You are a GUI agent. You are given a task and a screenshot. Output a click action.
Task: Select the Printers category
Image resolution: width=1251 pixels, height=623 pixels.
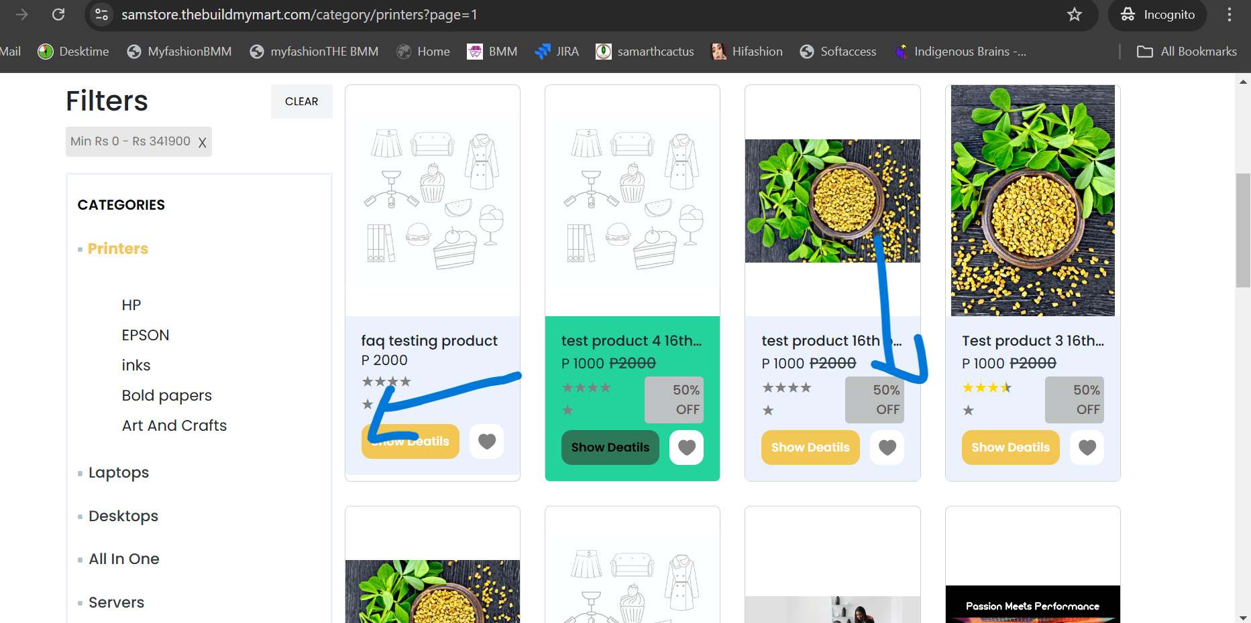coord(118,249)
